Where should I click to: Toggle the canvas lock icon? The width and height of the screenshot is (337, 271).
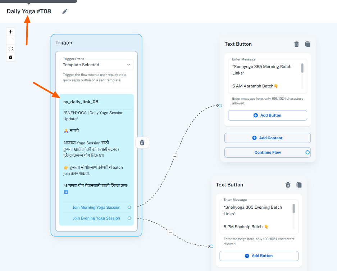point(10,57)
